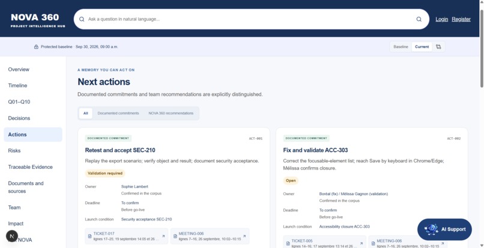Click Documented Commitment tag on ACT-002
Viewport: 484px width, 248px height.
[x=306, y=138]
